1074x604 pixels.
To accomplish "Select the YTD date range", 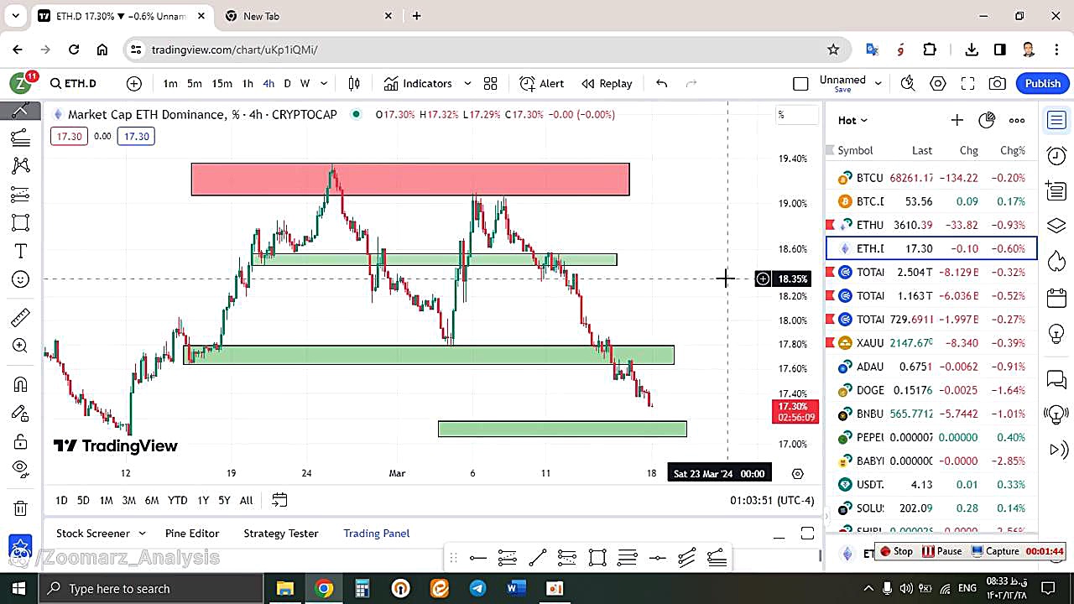I will tap(177, 500).
